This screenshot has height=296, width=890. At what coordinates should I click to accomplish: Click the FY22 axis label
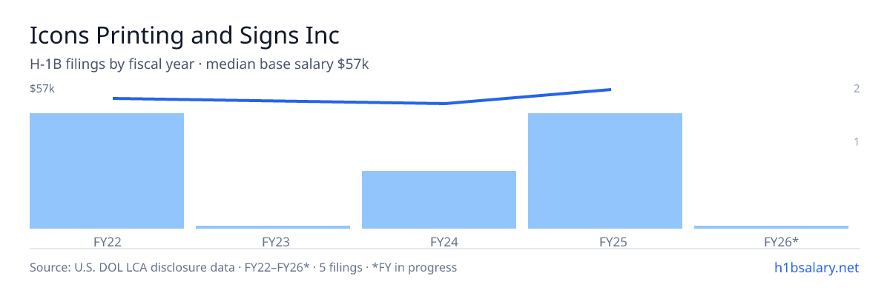[107, 241]
